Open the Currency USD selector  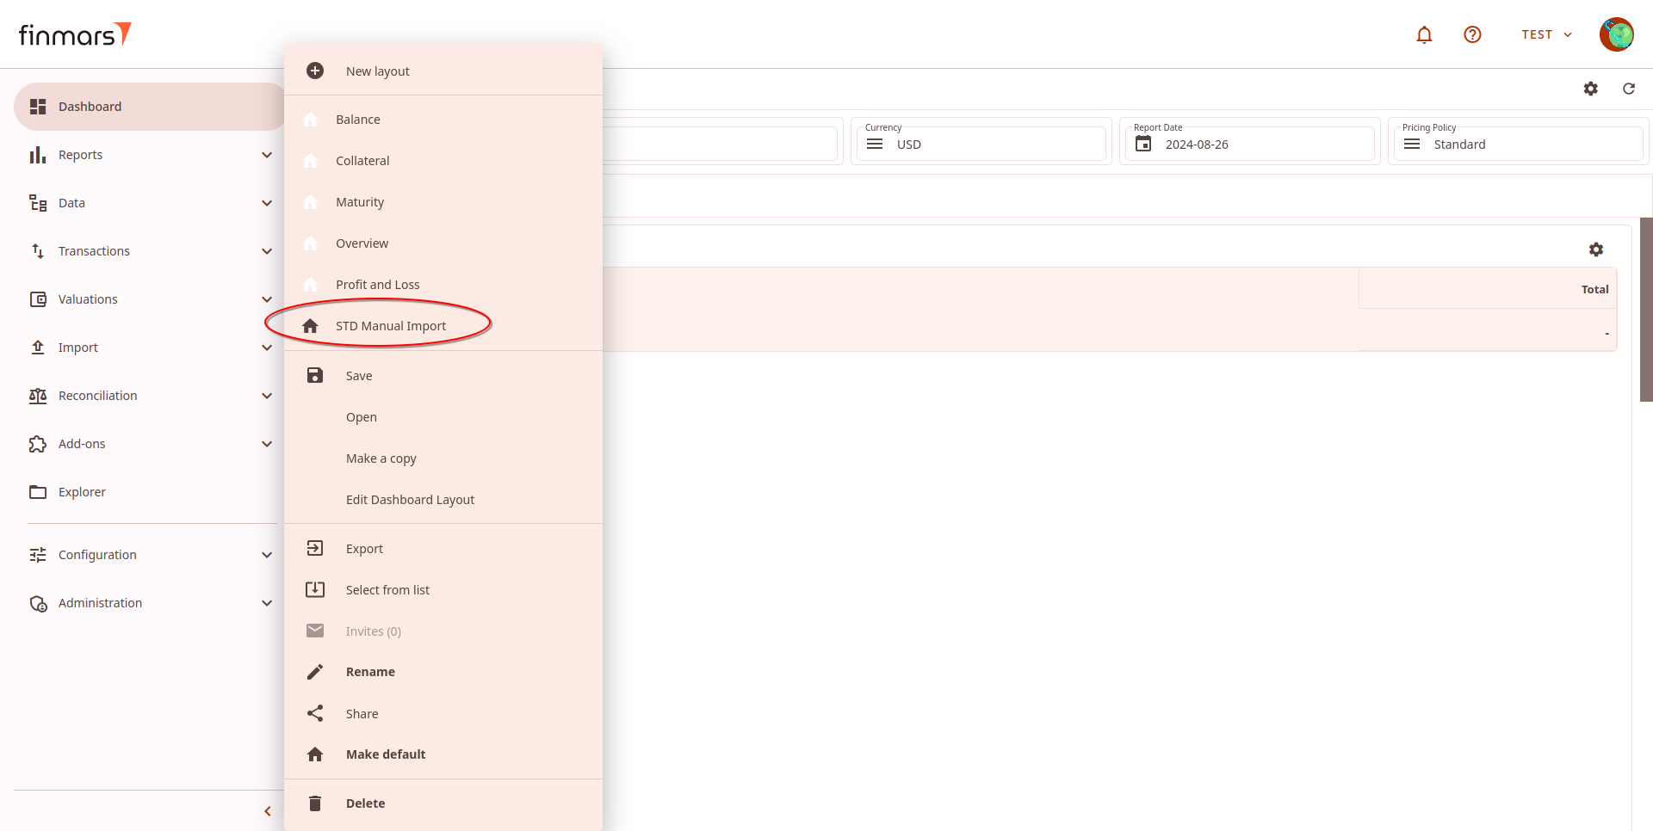(x=981, y=144)
